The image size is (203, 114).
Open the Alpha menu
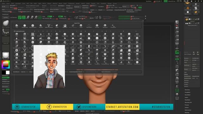[x=3, y=3]
